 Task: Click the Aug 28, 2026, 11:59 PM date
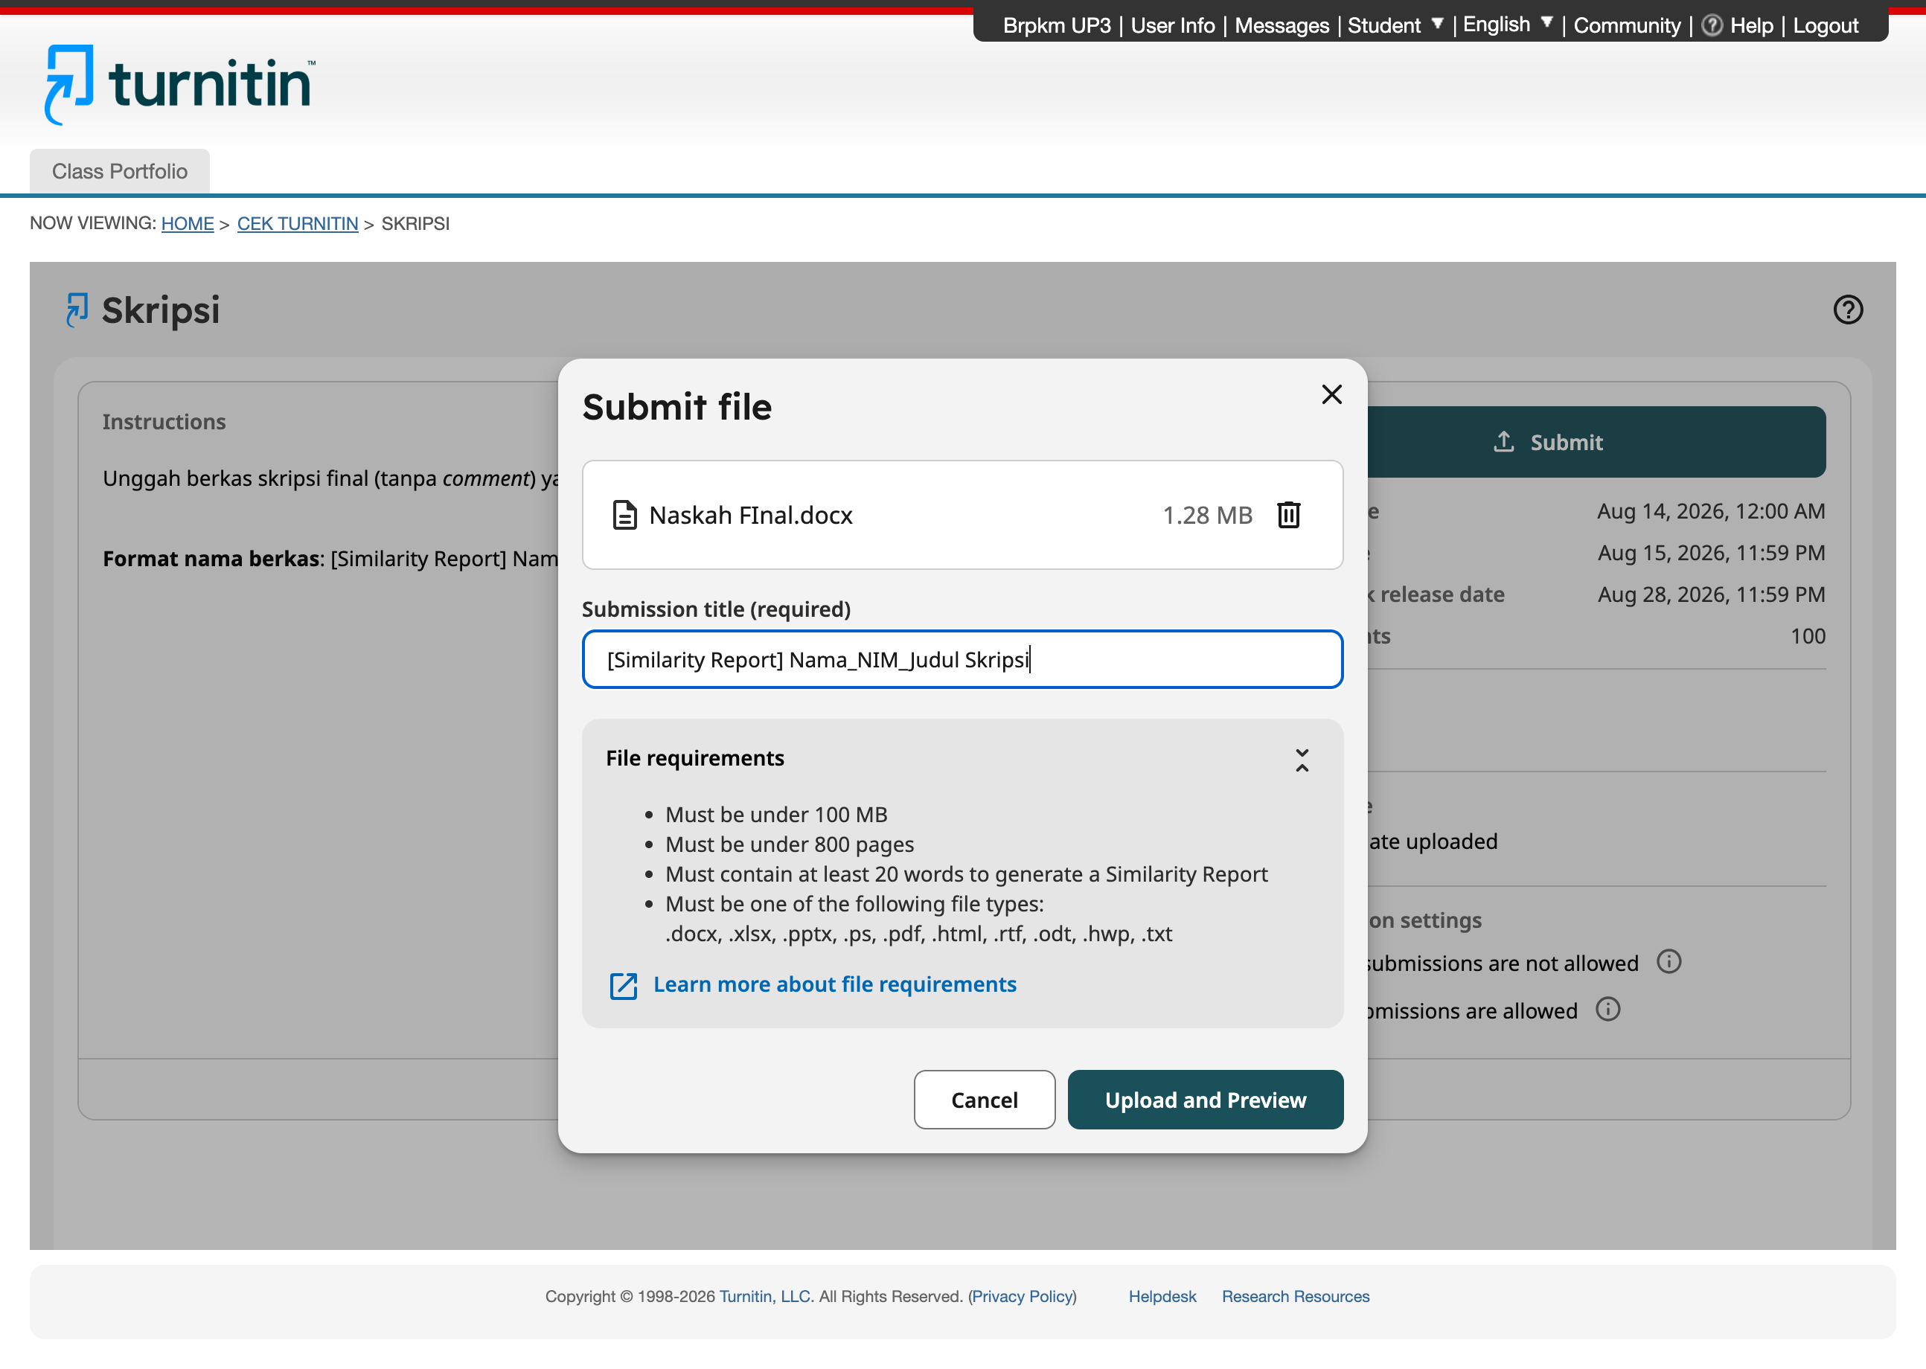[x=1711, y=594]
